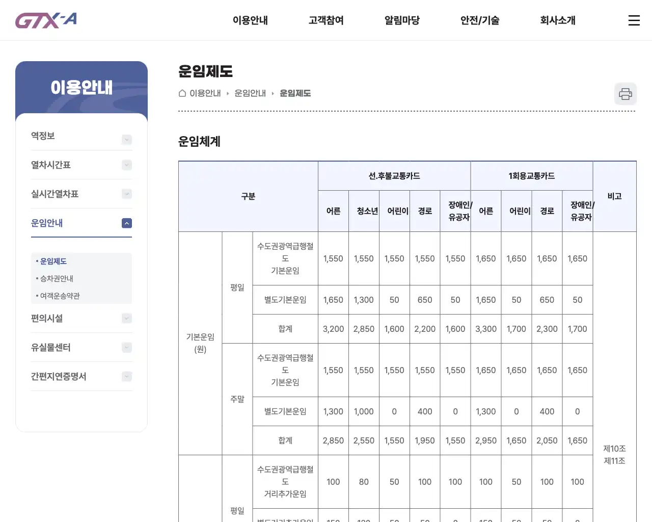Select the 승차권안내 sidebar link
This screenshot has height=522, width=652.
click(x=57, y=278)
